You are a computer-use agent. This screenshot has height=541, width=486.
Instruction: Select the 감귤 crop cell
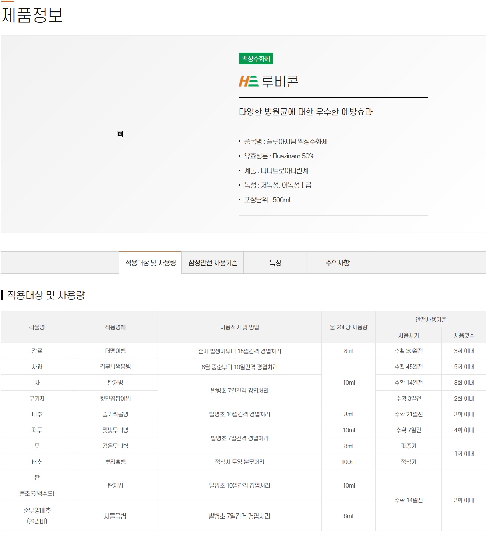click(x=37, y=351)
